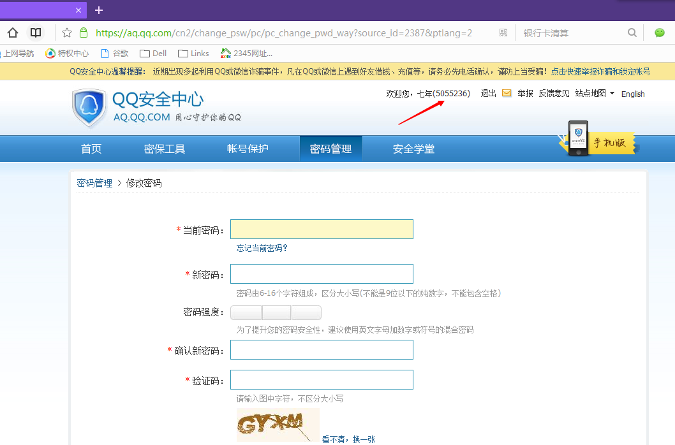675x445 pixels.
Task: Click the captcha image
Action: click(278, 425)
